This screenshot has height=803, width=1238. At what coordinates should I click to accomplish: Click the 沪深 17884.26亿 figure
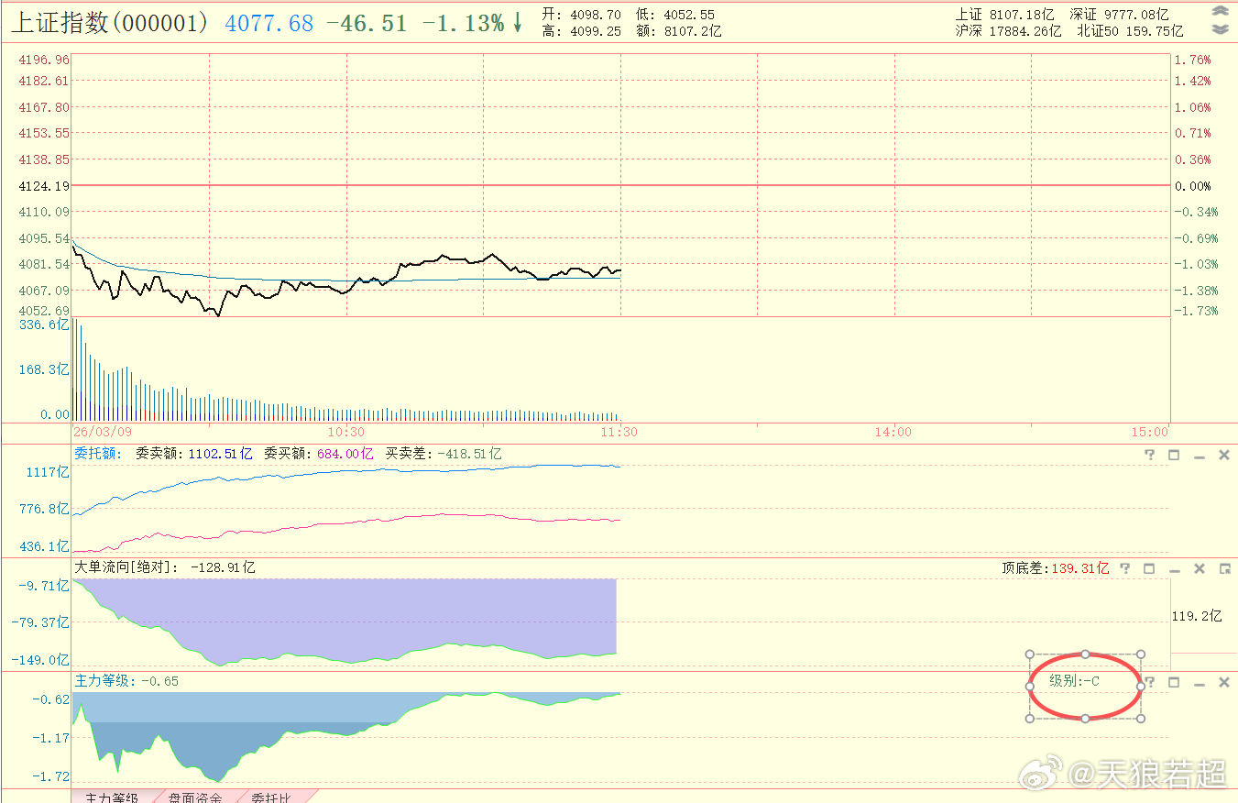pyautogui.click(x=1008, y=30)
